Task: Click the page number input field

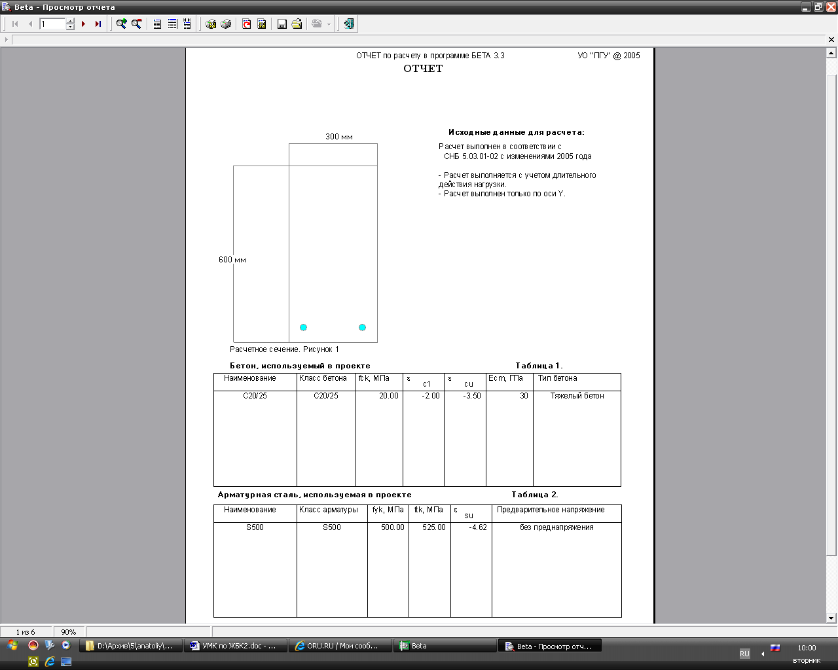Action: 52,24
